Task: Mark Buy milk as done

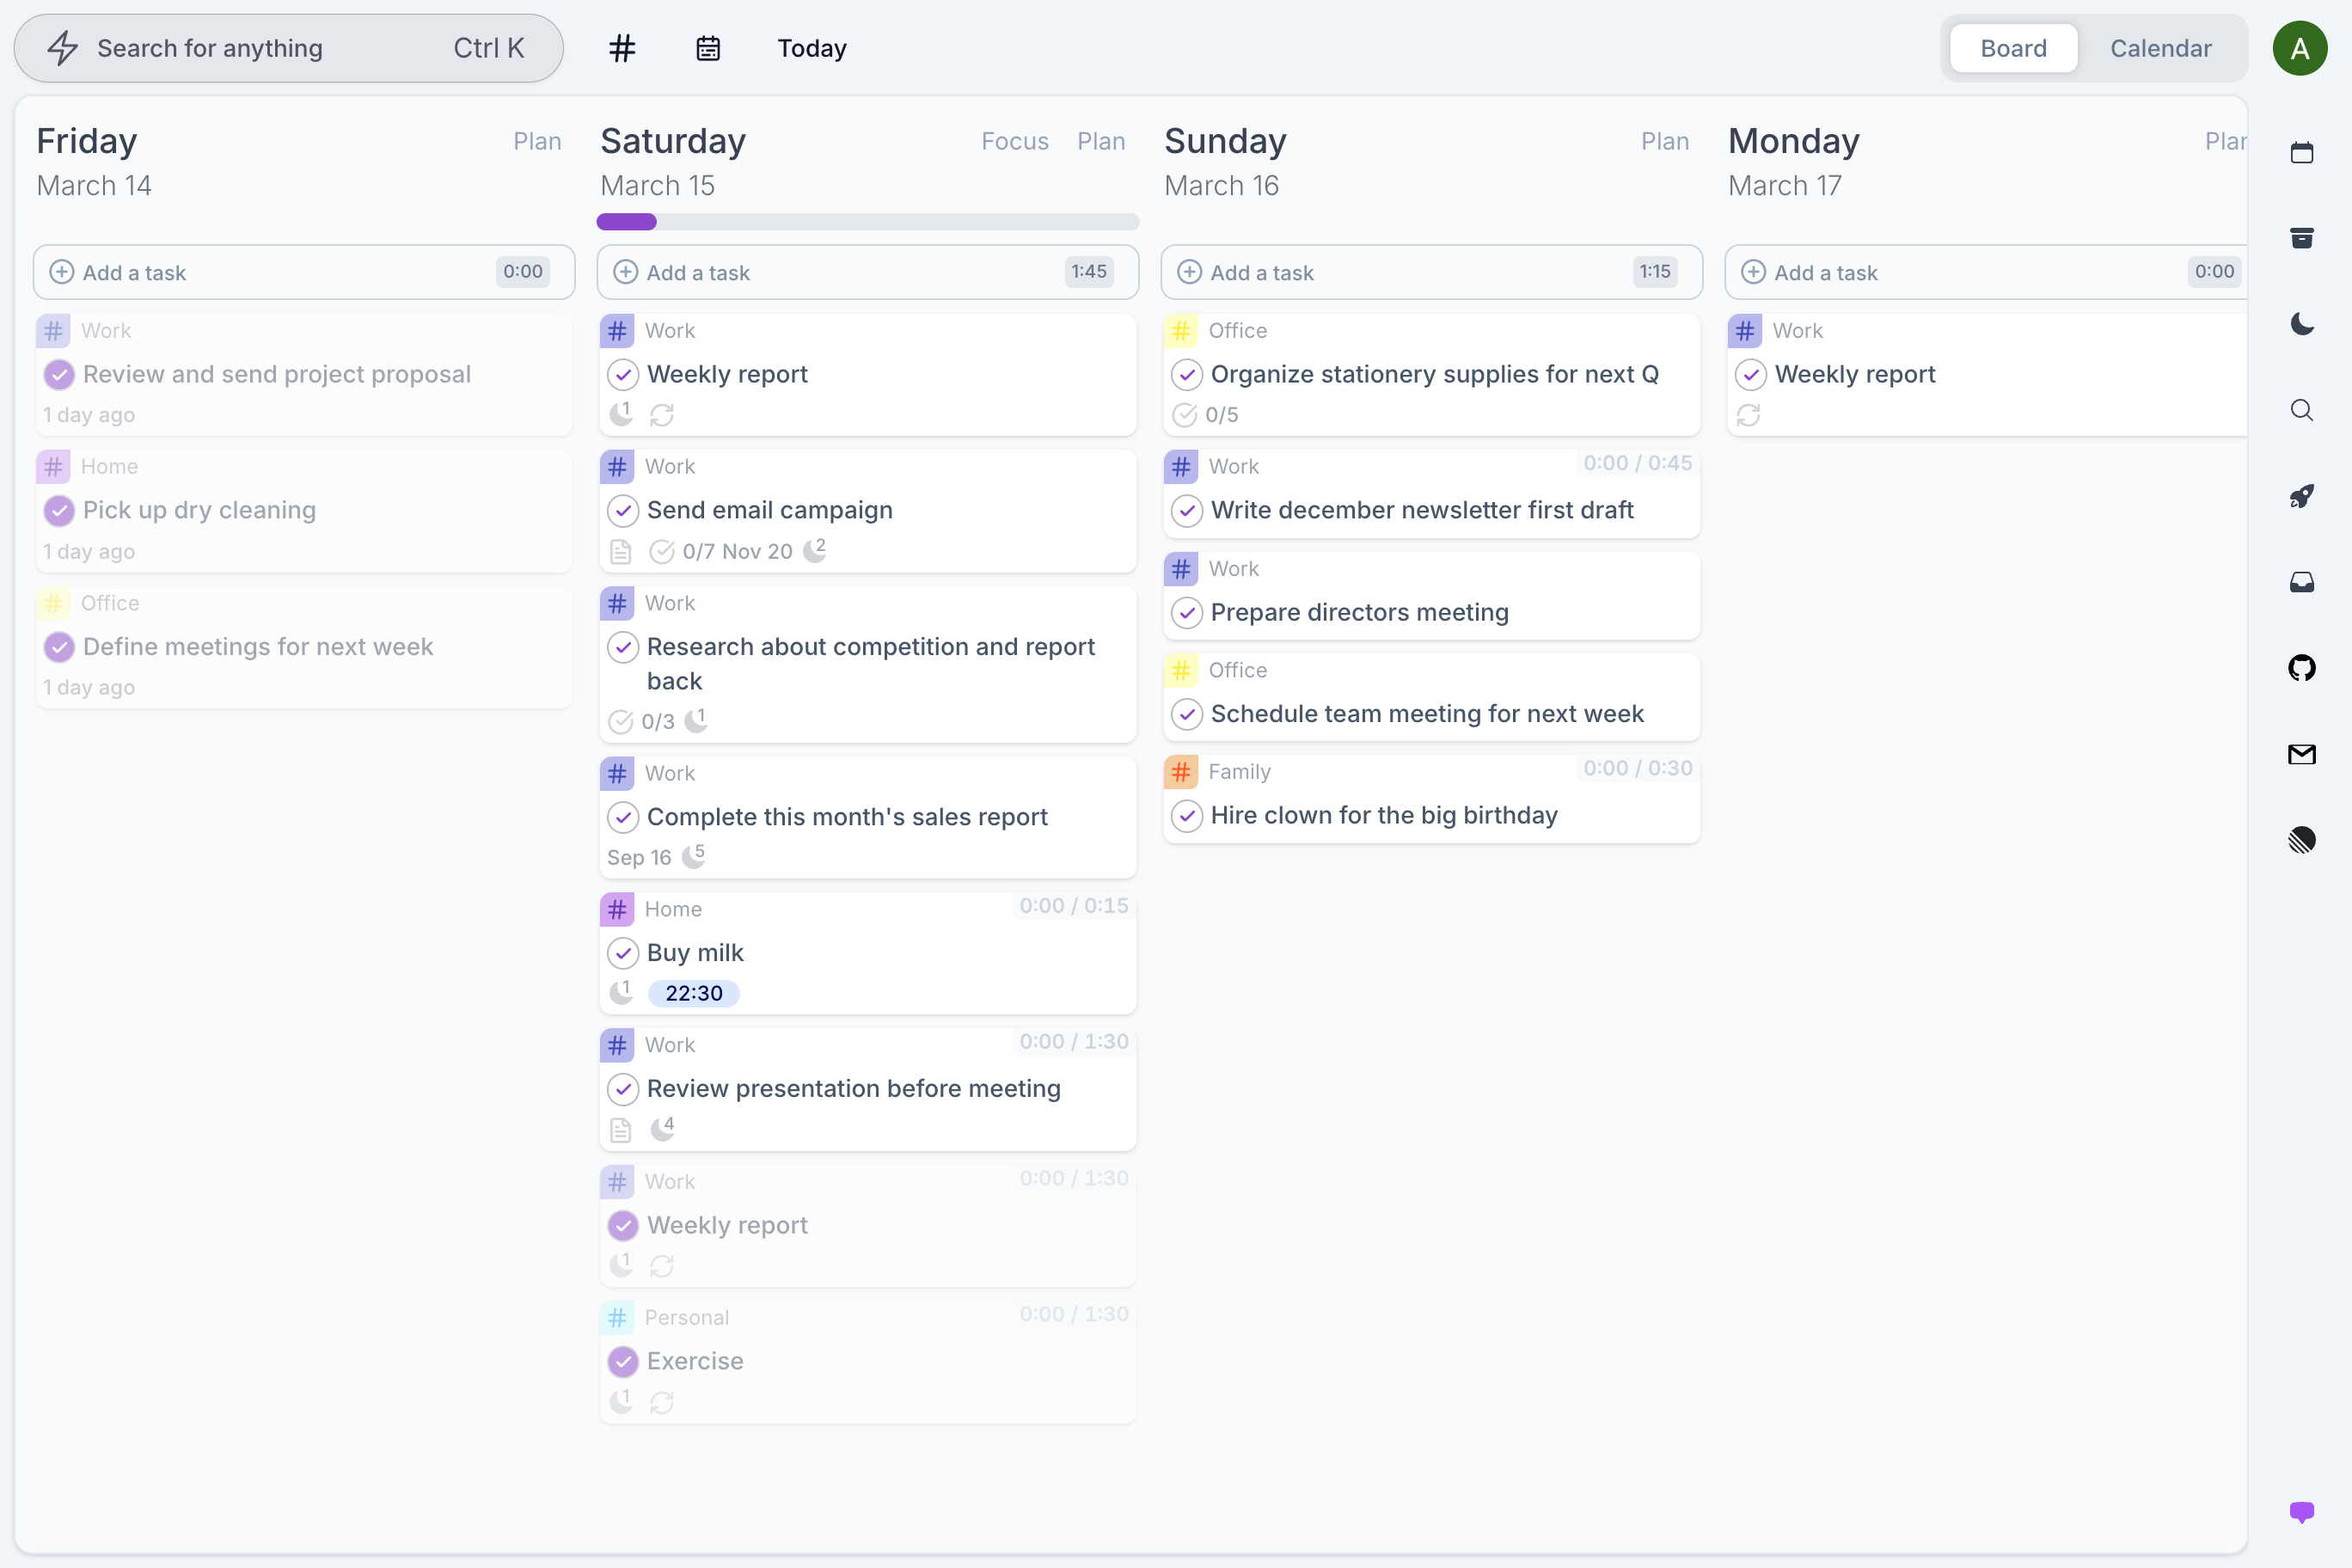Action: (623, 953)
